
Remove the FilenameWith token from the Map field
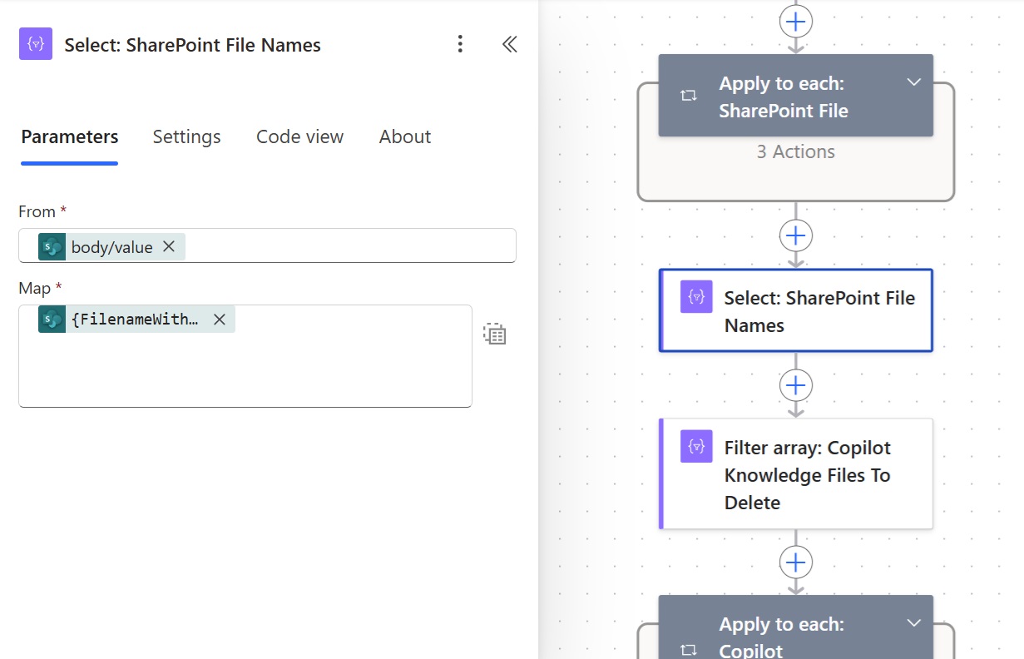click(219, 319)
